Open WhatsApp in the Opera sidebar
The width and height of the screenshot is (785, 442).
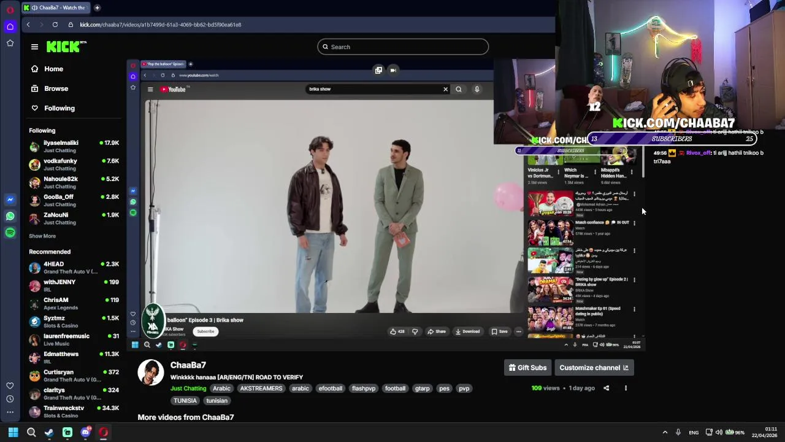[10, 216]
